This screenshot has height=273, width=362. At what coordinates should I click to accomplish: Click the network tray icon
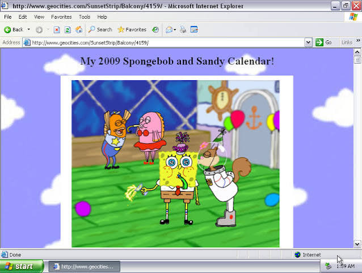pos(329,266)
